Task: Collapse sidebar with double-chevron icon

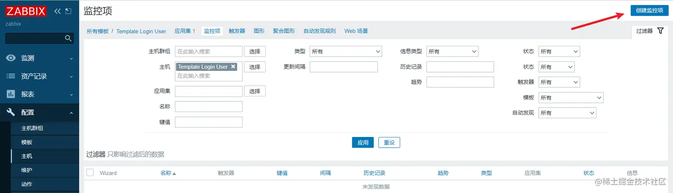Action: click(x=57, y=11)
